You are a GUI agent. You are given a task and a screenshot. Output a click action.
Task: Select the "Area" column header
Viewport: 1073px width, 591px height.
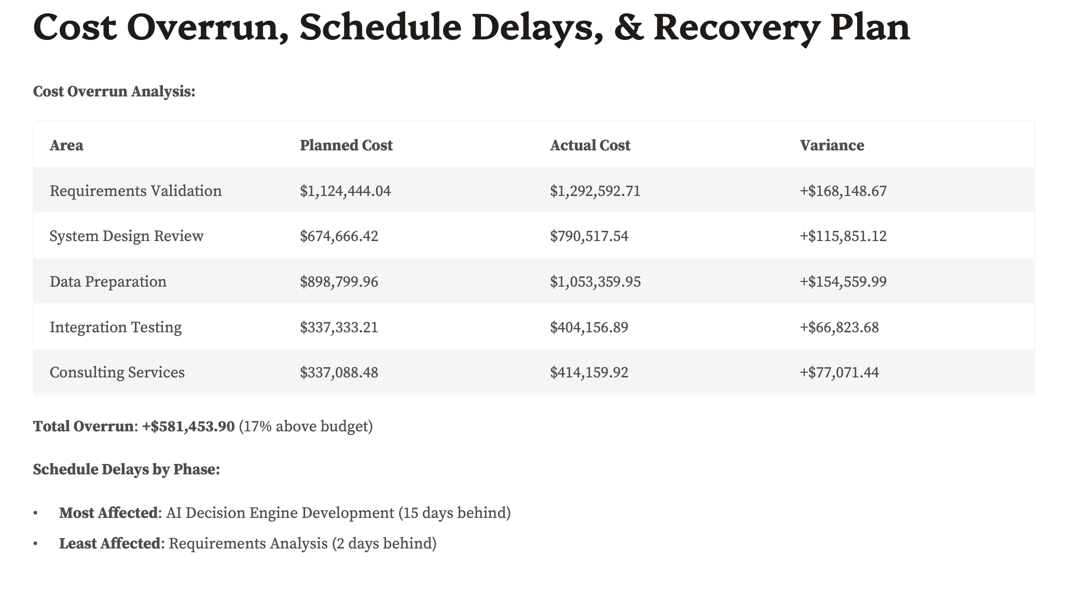[66, 145]
